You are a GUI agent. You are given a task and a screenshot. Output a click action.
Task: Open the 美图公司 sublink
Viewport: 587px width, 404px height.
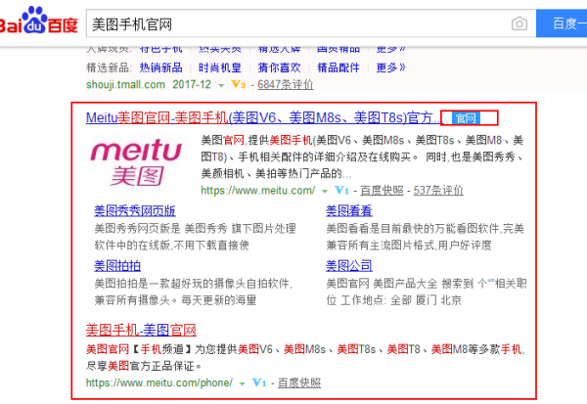click(x=349, y=266)
